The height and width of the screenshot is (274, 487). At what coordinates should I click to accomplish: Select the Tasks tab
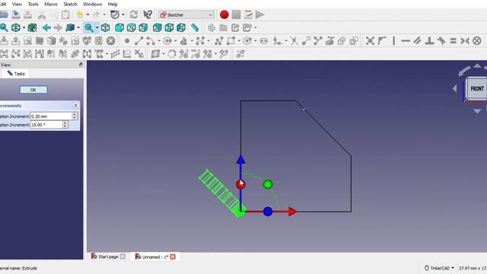16,74
